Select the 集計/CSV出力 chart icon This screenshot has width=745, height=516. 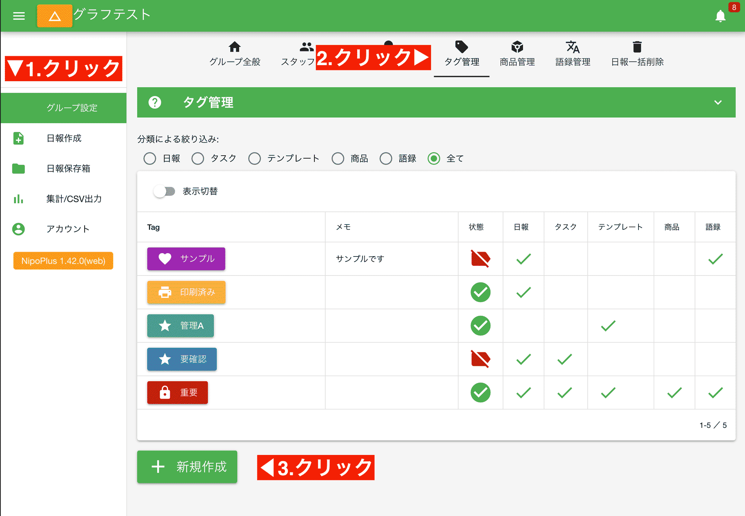pyautogui.click(x=18, y=199)
